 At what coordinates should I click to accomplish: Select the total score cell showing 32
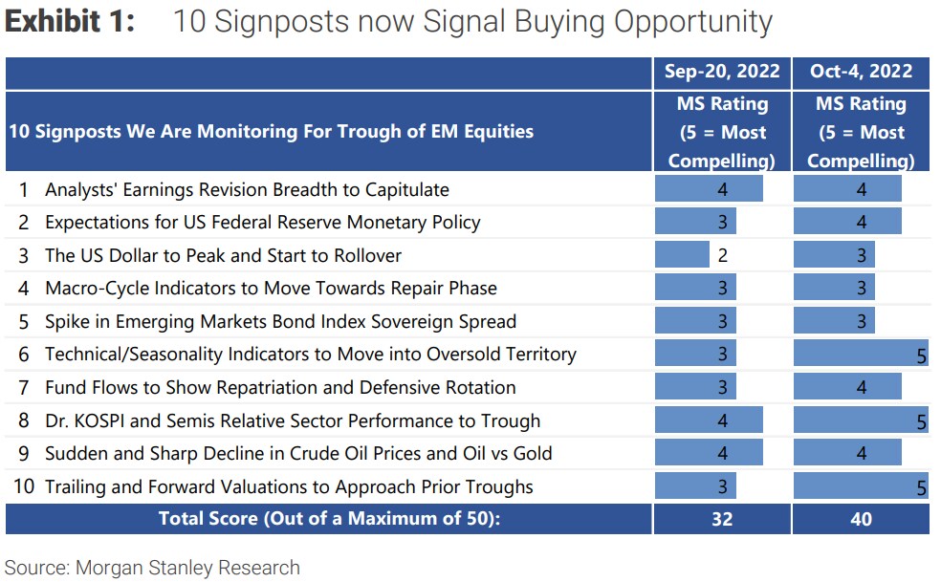tap(722, 519)
